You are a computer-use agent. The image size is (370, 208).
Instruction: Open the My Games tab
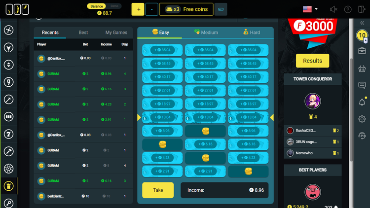coord(116,33)
